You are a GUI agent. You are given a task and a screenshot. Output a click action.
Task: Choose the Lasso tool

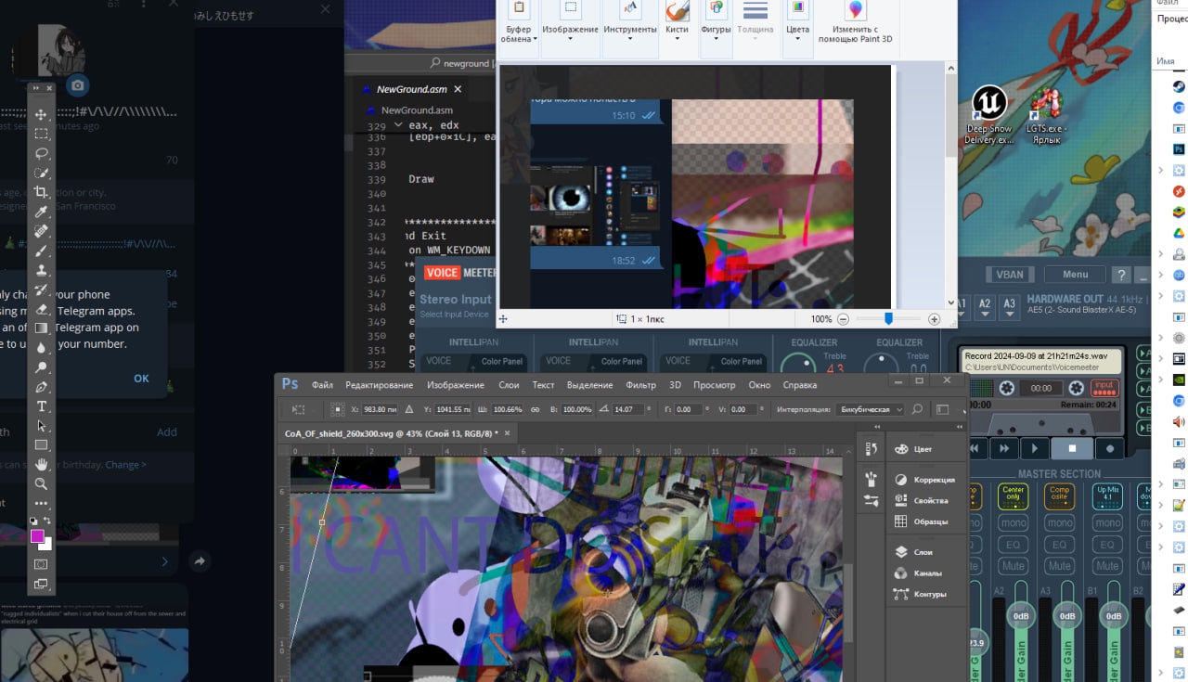pos(41,153)
